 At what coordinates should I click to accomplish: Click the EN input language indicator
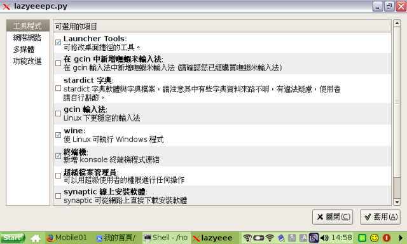(x=314, y=238)
